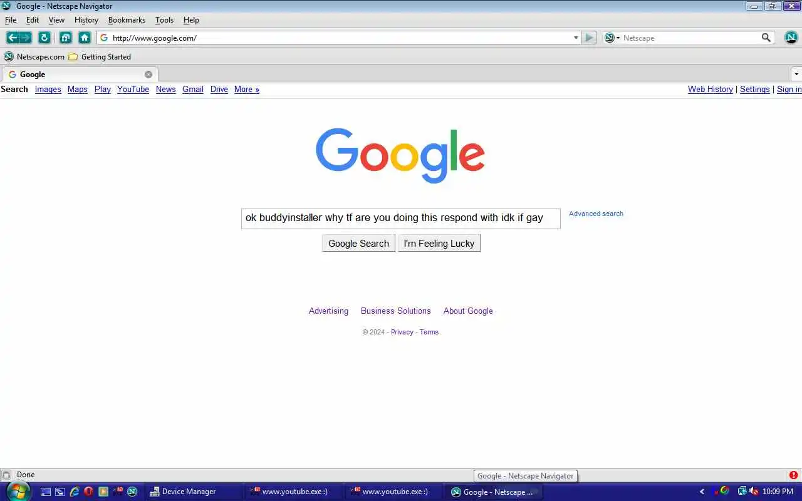Click the taskbar clock showing 10:09 PM
The width and height of the screenshot is (802, 501).
click(x=778, y=492)
